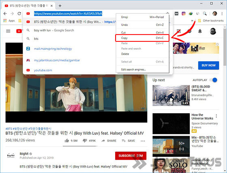This screenshot has height=173, width=227.
Task: Open the YouTube apps grid icon
Action: coord(179,31)
